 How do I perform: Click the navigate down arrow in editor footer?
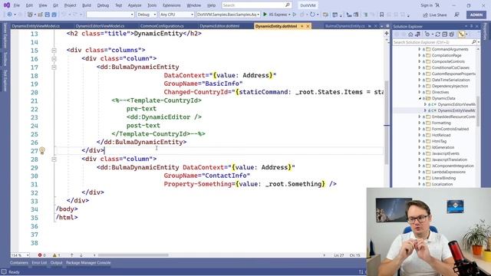(x=81, y=255)
